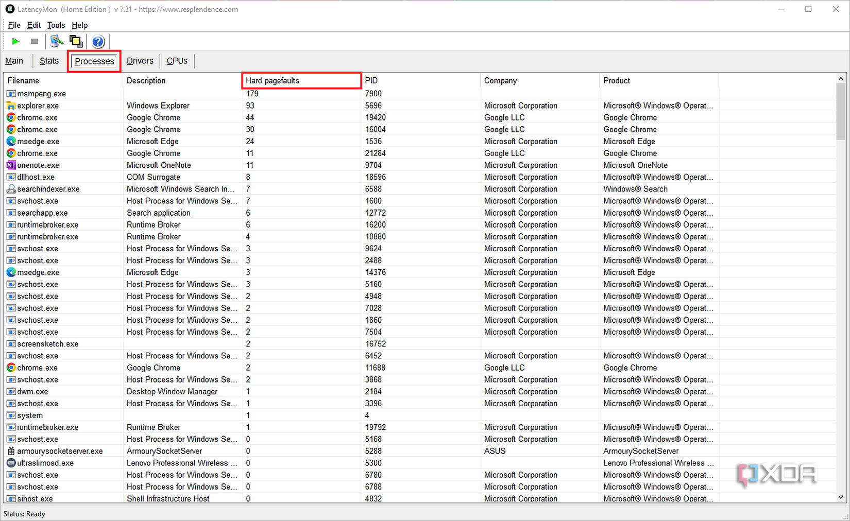Click the Chrome icon for PID 19420 row

click(x=11, y=117)
